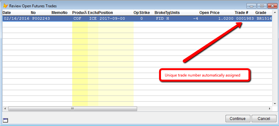Select the P002243 cell
279x126 pixels.
point(41,18)
